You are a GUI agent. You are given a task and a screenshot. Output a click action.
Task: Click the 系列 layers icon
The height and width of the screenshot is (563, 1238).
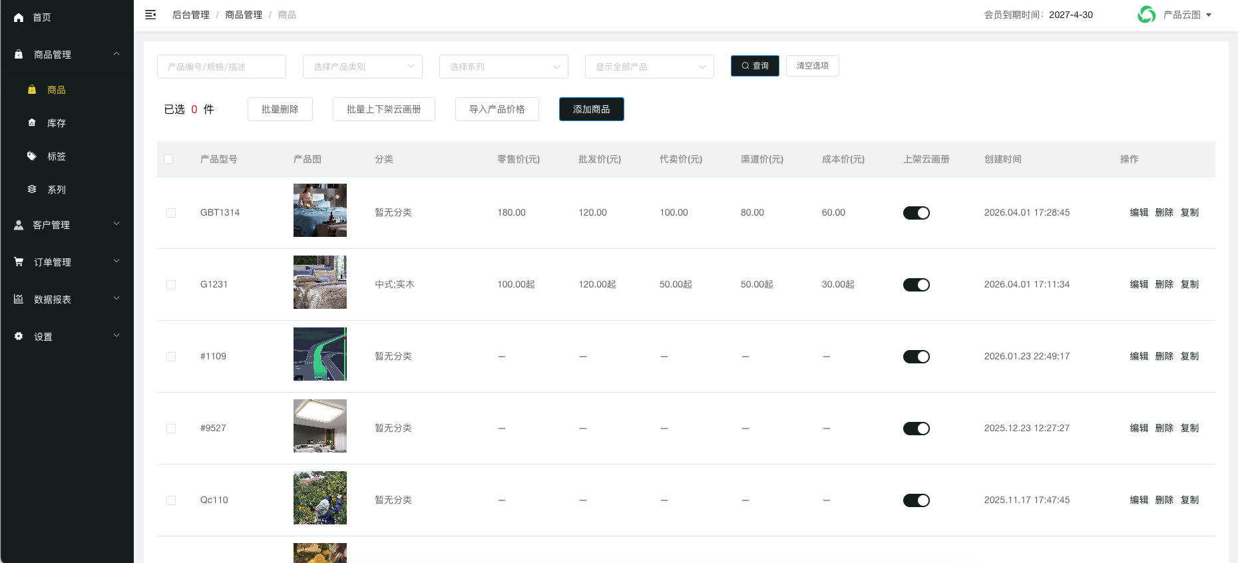(32, 190)
